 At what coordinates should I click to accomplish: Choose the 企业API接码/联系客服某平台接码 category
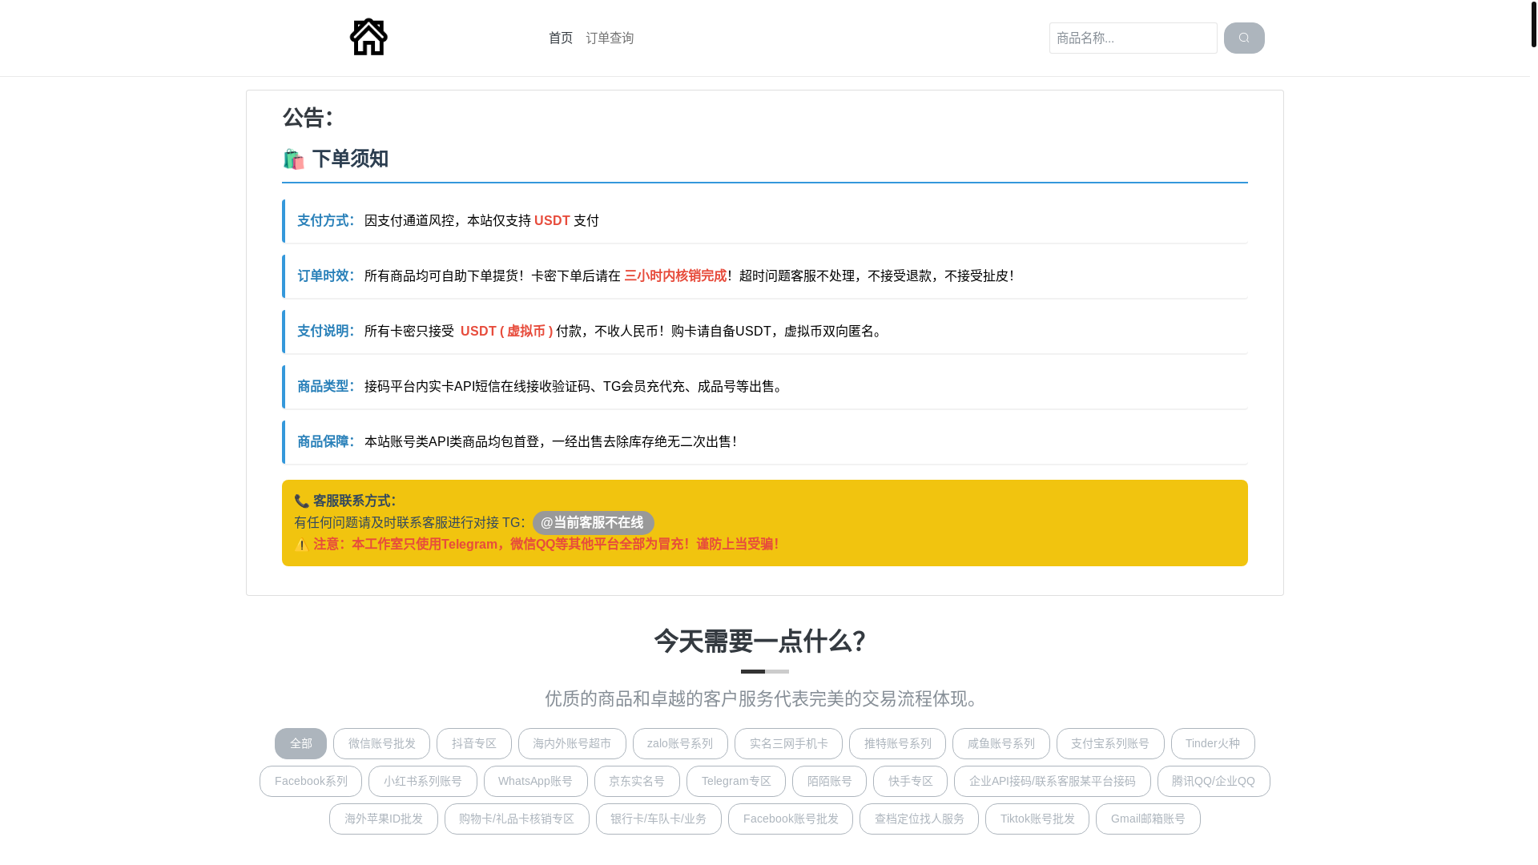(1053, 781)
